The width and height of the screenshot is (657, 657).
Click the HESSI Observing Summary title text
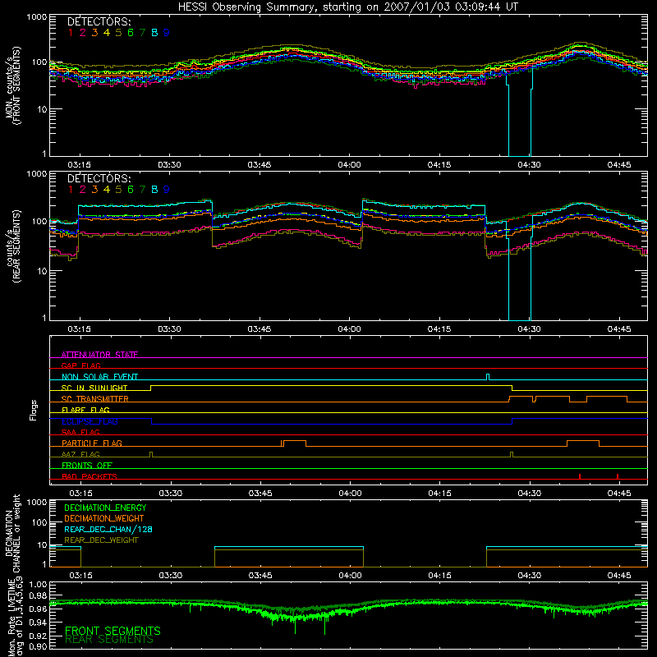tap(348, 7)
